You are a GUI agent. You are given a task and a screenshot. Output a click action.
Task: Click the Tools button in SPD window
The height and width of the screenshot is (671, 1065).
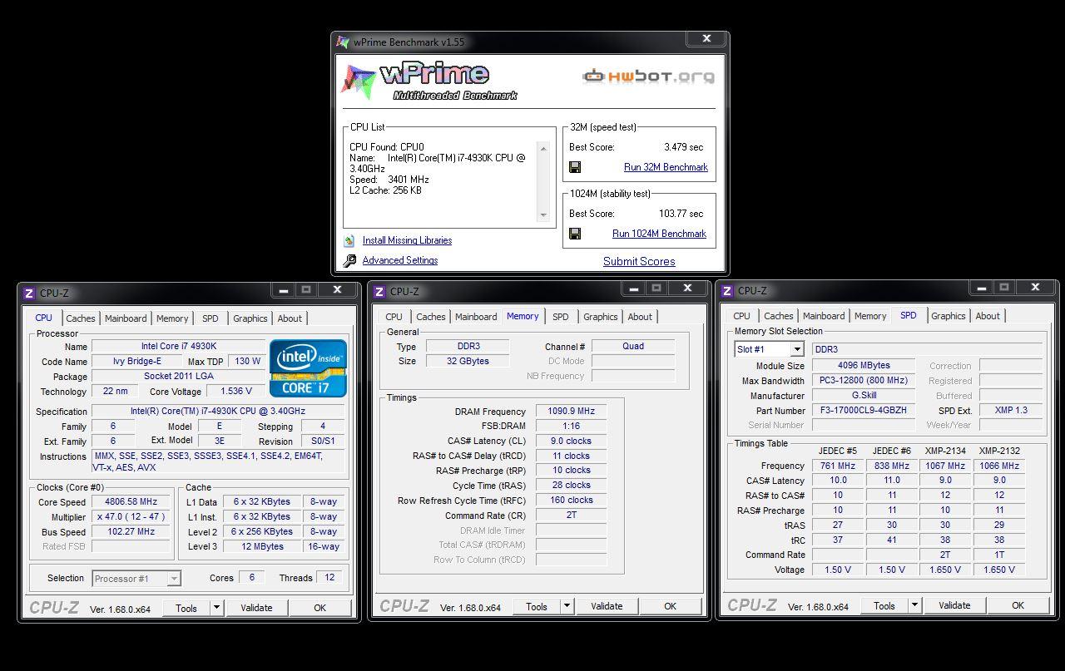click(884, 605)
